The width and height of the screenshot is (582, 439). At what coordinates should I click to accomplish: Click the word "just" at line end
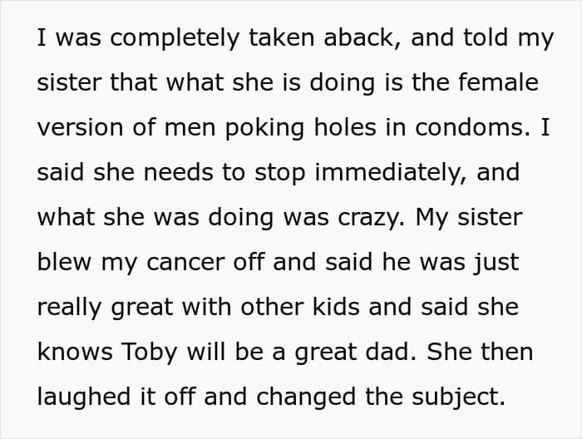pyautogui.click(x=496, y=263)
